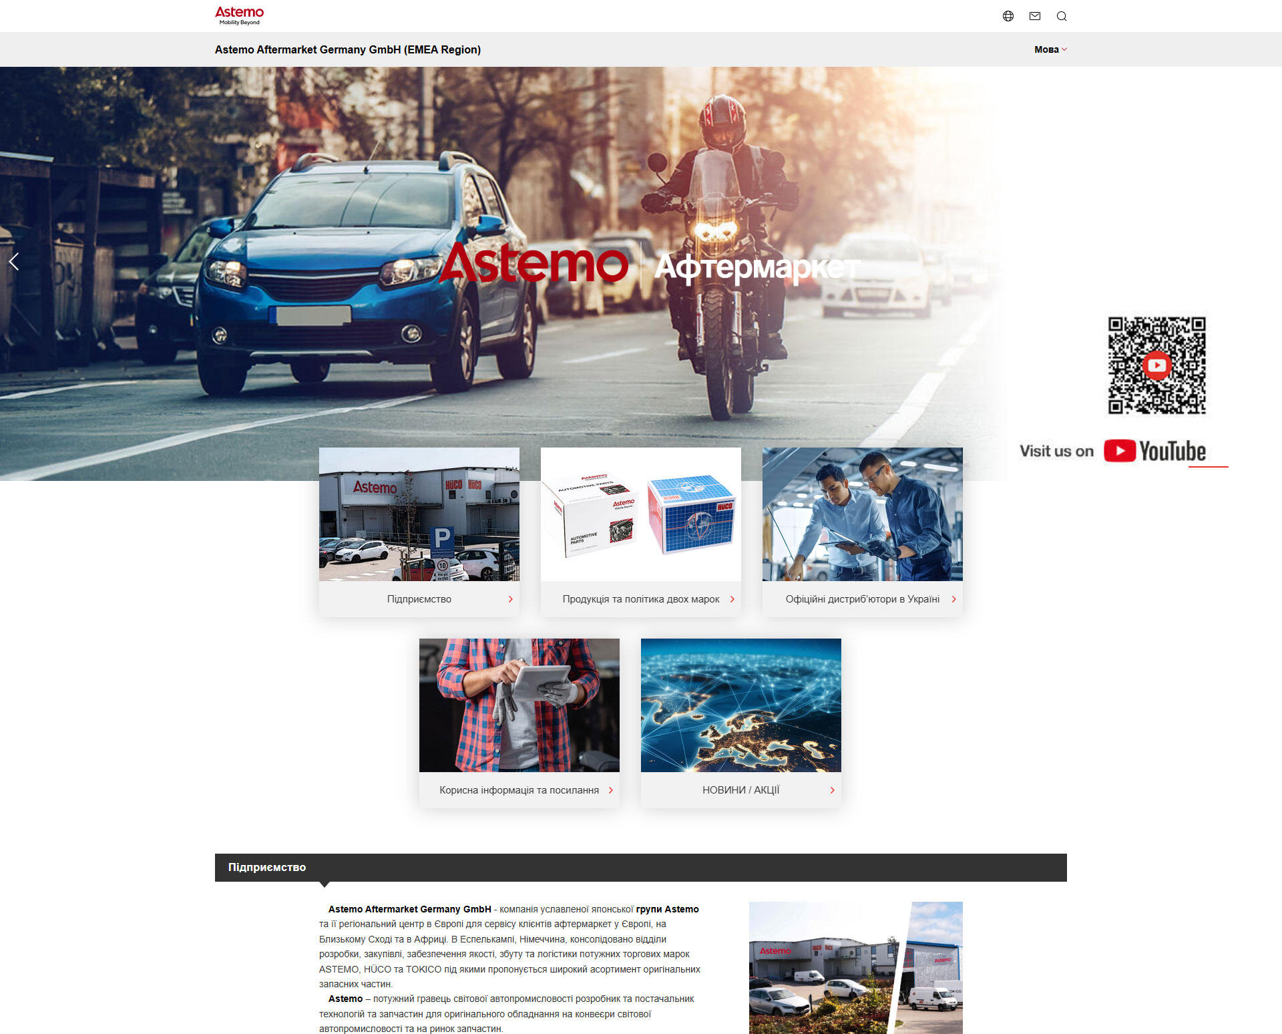This screenshot has height=1034, width=1282.
Task: Open Офіційні дистриб'ютори в Україні link
Action: coord(862,599)
